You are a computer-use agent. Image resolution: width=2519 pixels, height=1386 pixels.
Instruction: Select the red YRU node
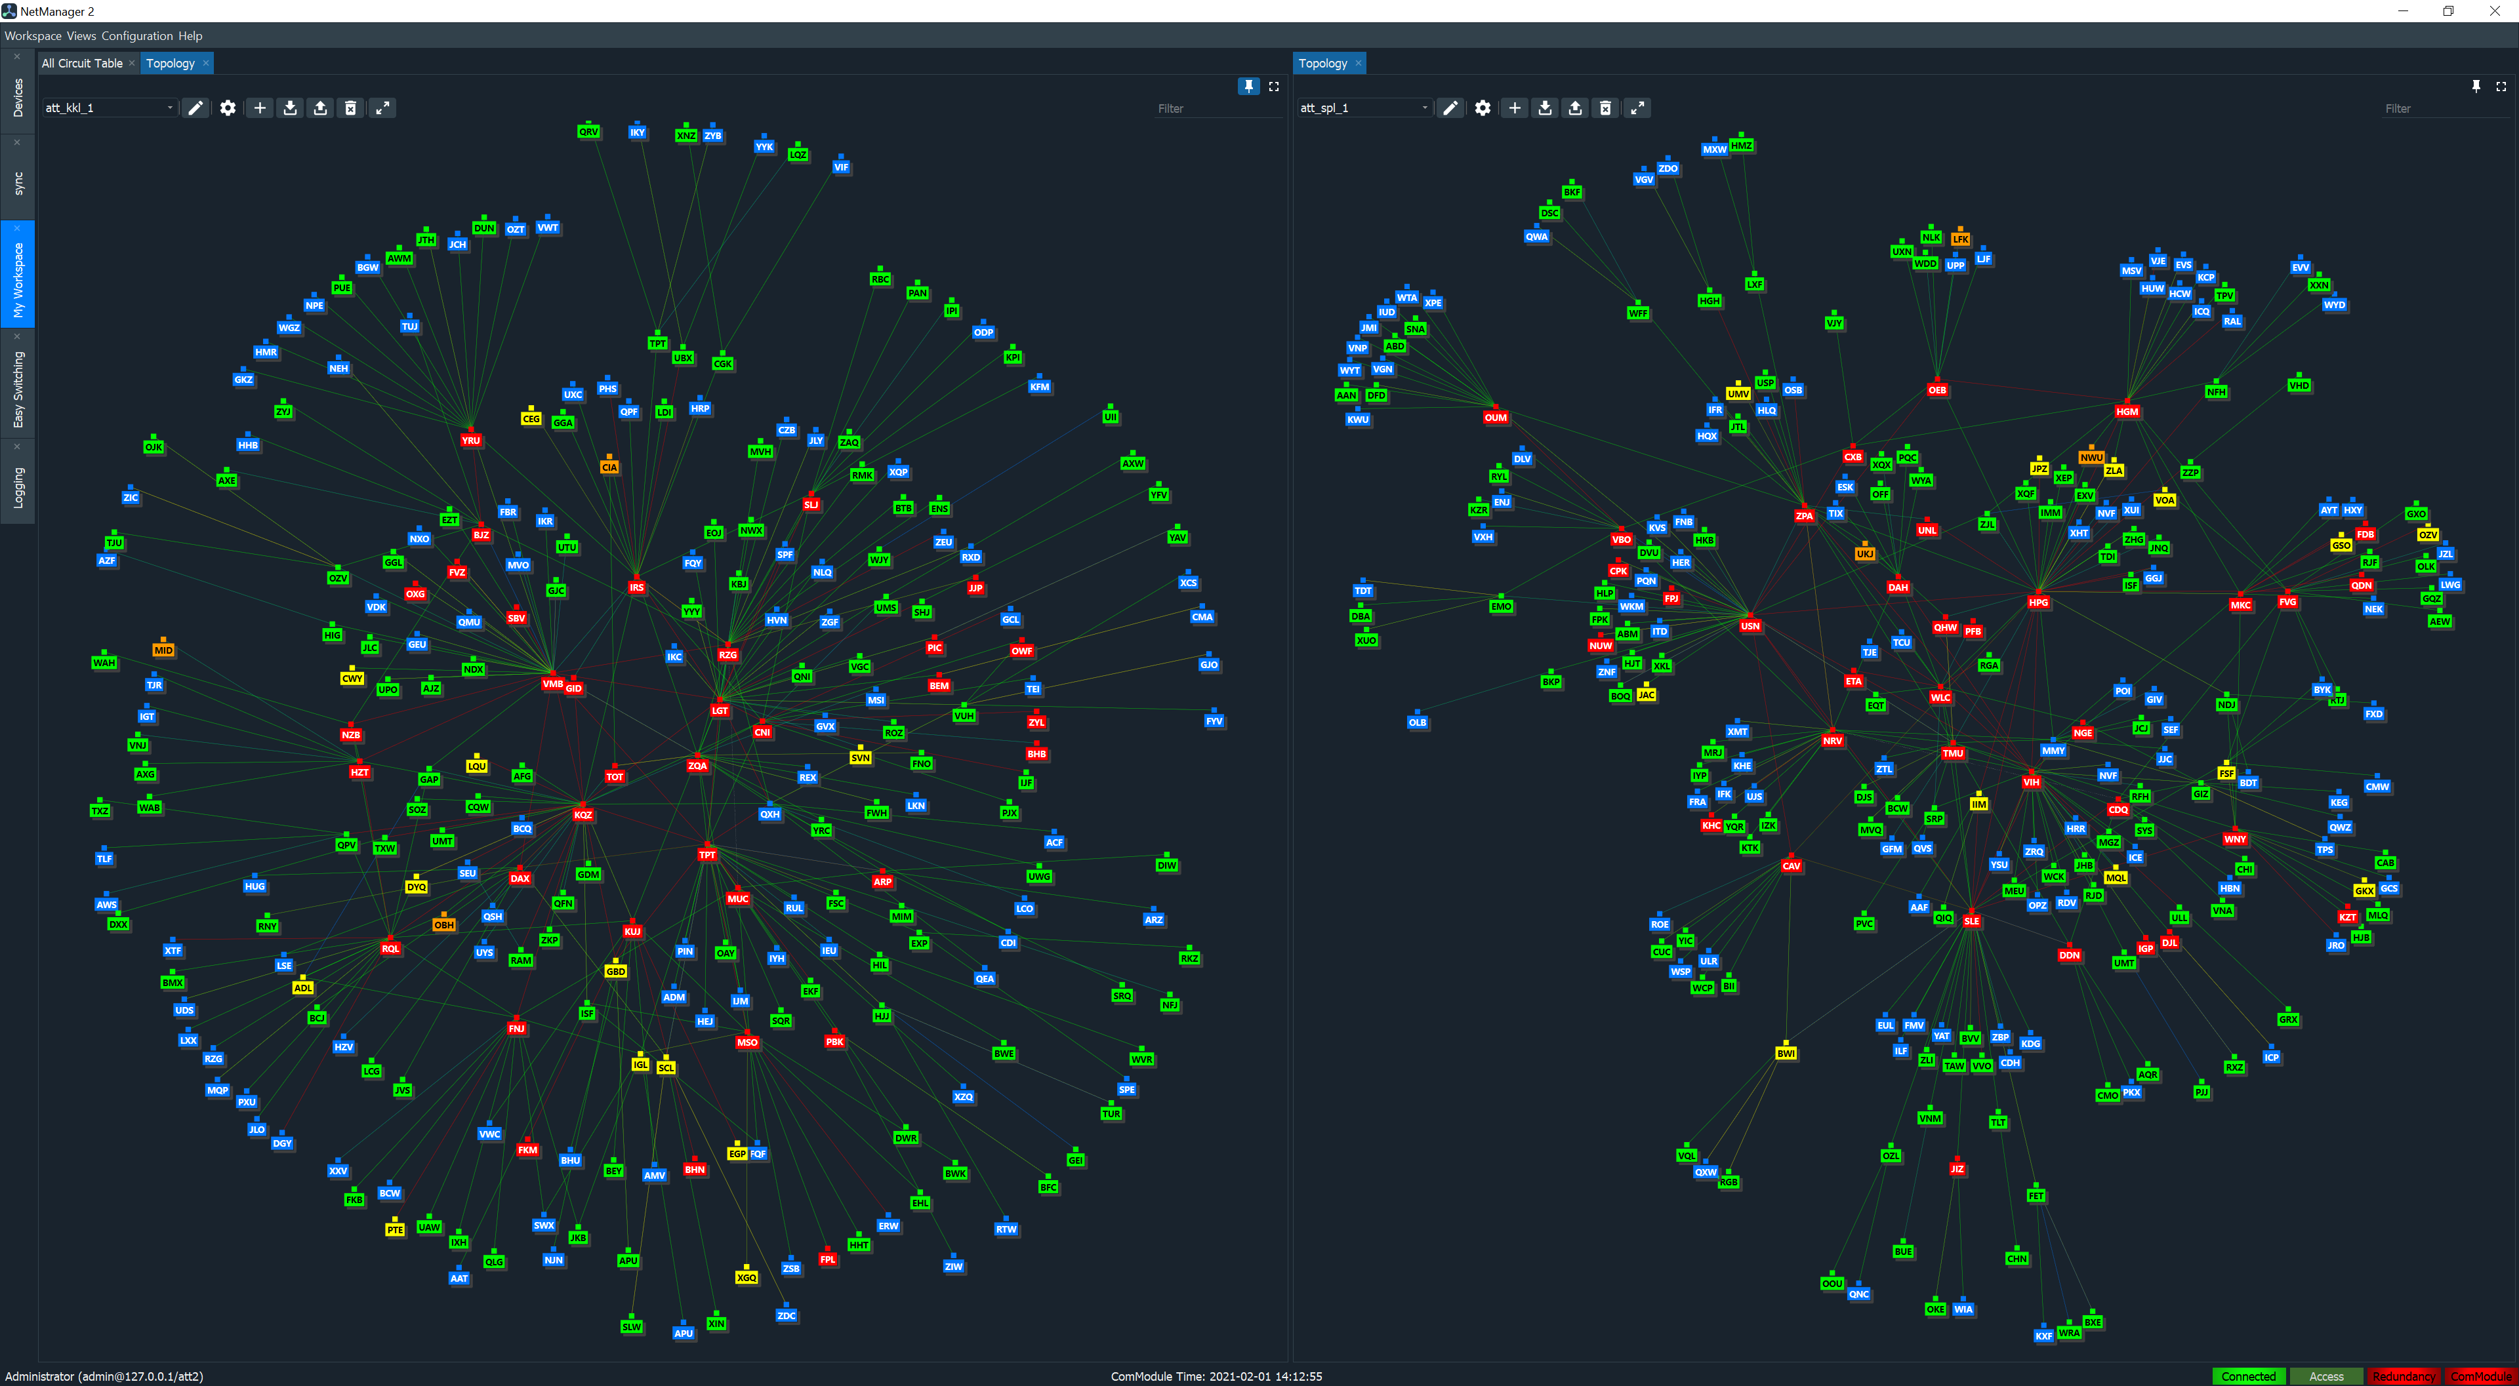point(472,440)
